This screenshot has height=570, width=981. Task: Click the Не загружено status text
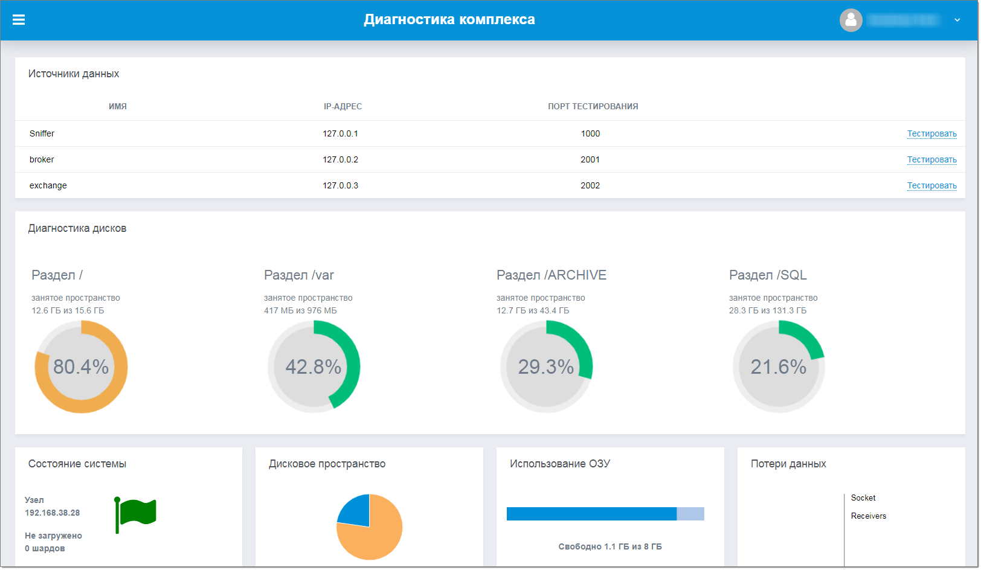point(53,536)
